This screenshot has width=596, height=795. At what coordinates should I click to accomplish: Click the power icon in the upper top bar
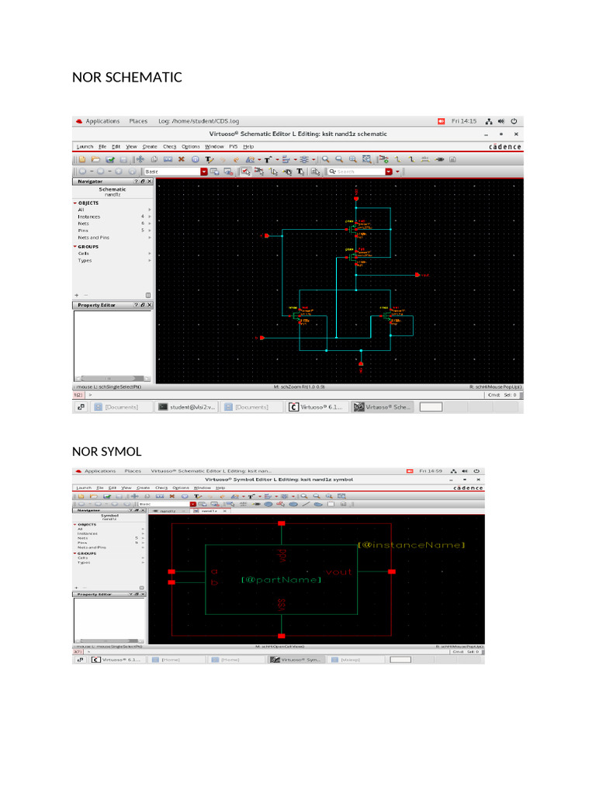tap(514, 121)
